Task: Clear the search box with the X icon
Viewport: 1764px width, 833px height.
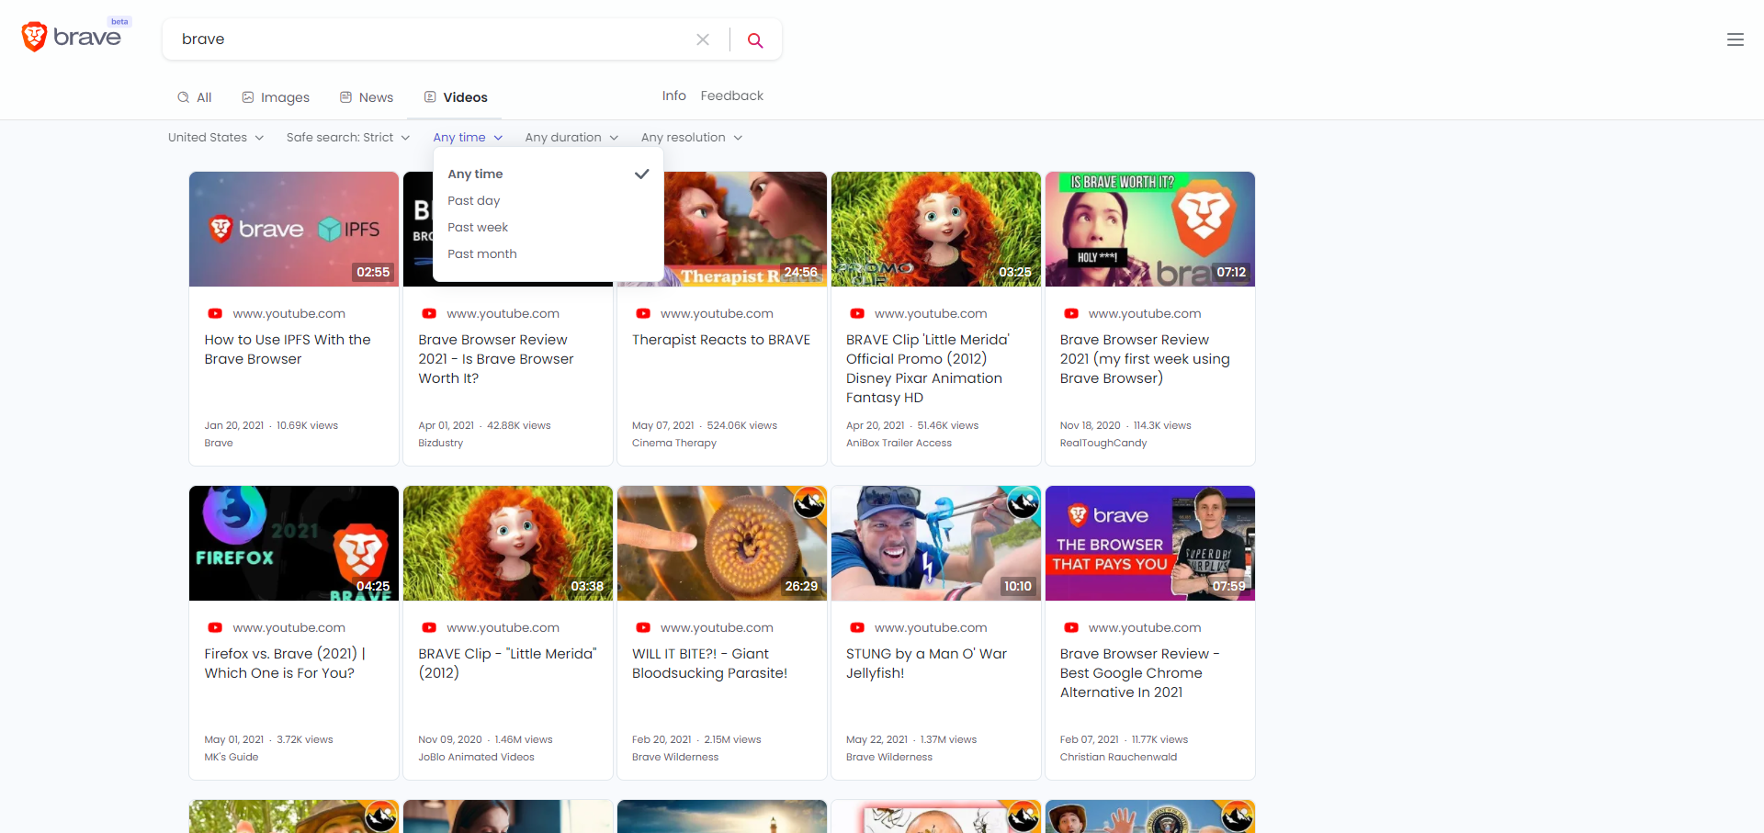Action: (x=703, y=39)
